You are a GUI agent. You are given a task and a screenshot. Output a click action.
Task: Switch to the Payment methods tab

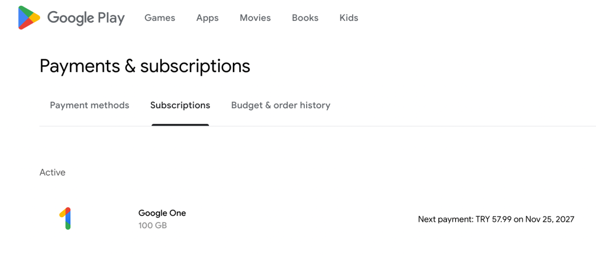tap(90, 105)
